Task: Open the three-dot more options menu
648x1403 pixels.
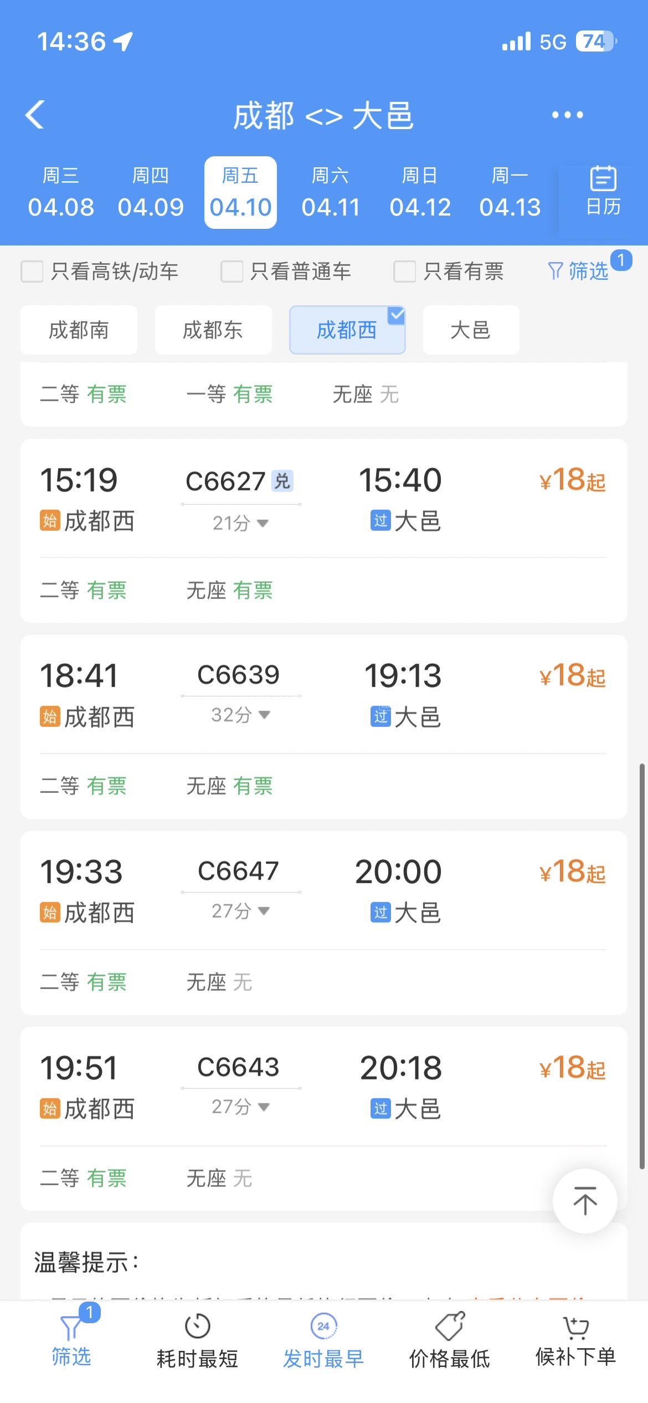Action: coord(567,115)
